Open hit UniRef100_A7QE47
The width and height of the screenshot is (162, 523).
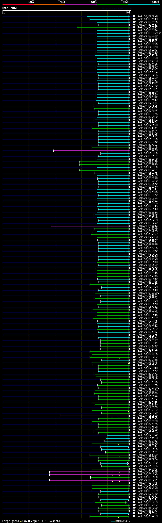coord(145,27)
